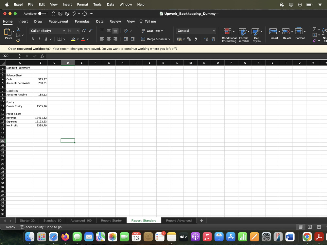
Task: Click the Insert function fx icon
Action: [42, 56]
